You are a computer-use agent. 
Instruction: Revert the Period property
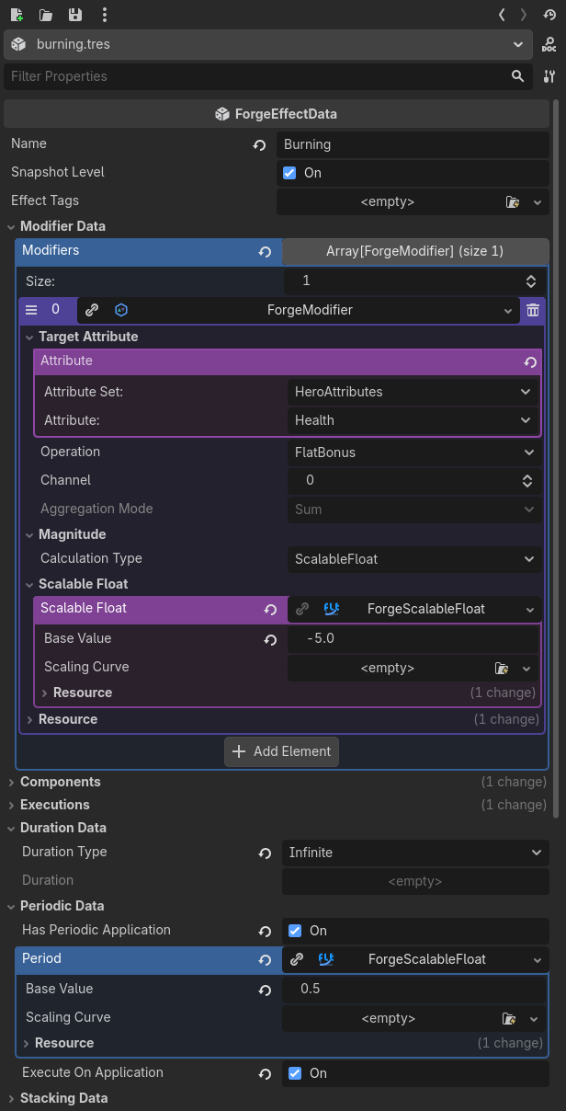click(x=266, y=960)
